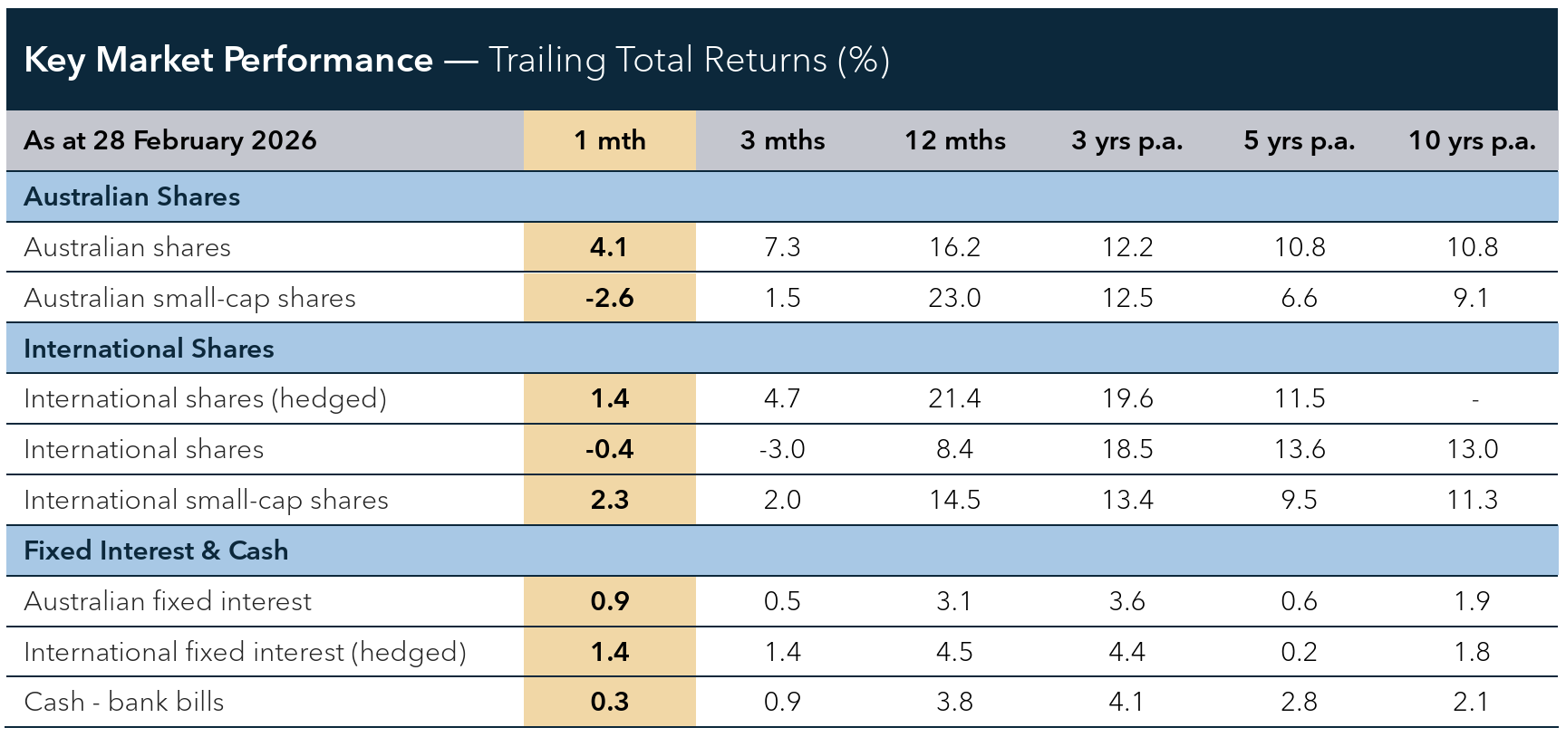The image size is (1566, 737).
Task: Select the "10 yrs p.a." column header
Action: tap(1472, 140)
